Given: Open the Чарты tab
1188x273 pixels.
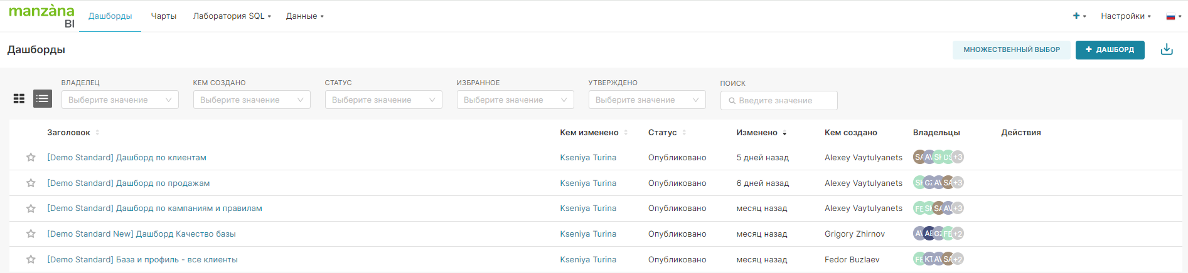Looking at the screenshot, I should click(x=163, y=16).
